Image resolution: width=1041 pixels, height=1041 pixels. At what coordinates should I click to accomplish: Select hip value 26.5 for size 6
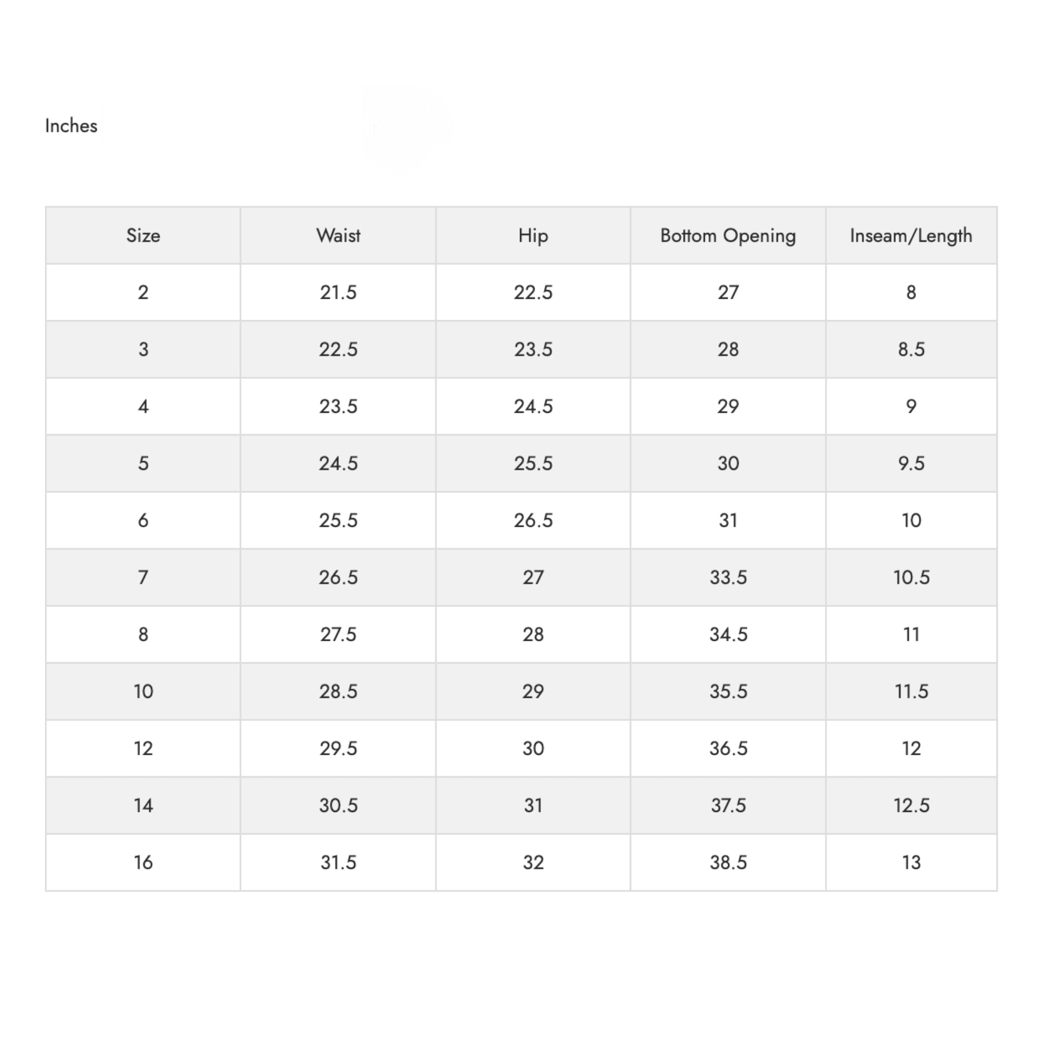click(x=534, y=520)
